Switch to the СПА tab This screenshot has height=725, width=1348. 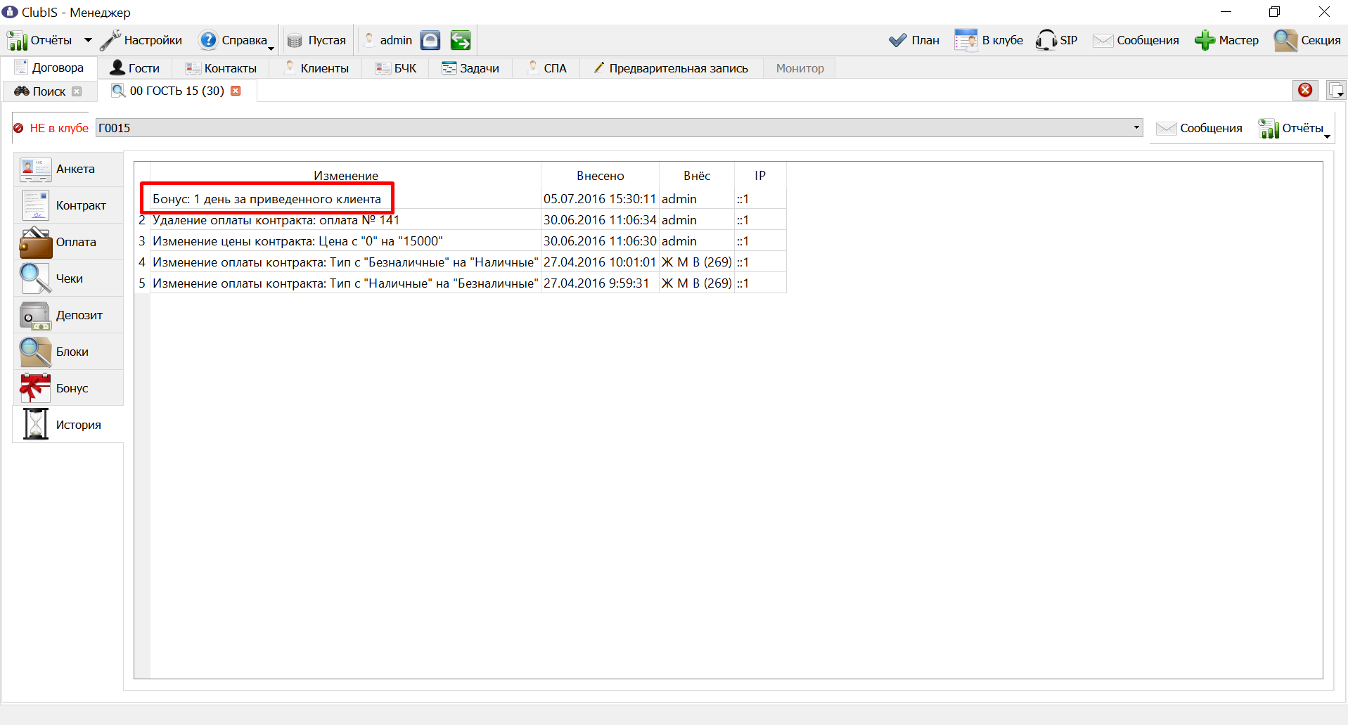[x=546, y=68]
